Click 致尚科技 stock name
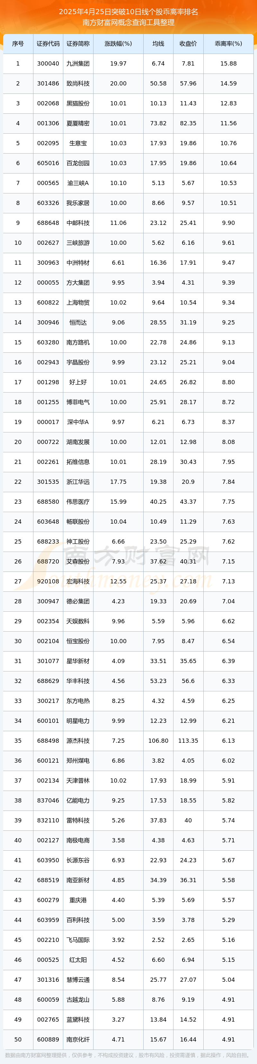This screenshot has height=1064, width=257. tap(78, 84)
